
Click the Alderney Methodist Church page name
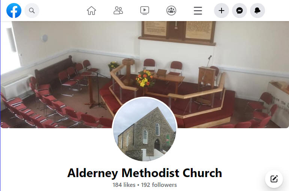145,173
